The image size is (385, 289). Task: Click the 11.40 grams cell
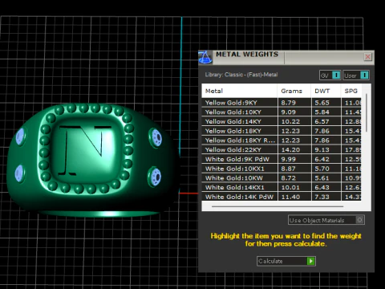[294, 197]
